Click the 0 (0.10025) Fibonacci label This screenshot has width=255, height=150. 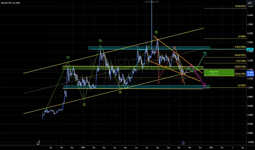click(242, 85)
